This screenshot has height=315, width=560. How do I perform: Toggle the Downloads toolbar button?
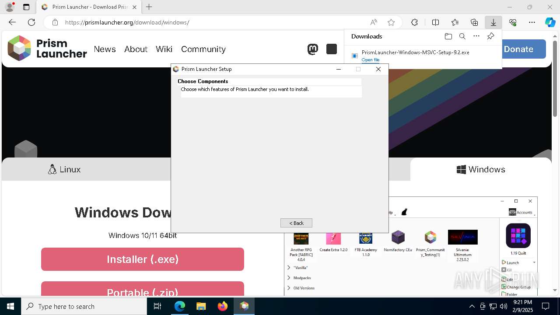(493, 22)
